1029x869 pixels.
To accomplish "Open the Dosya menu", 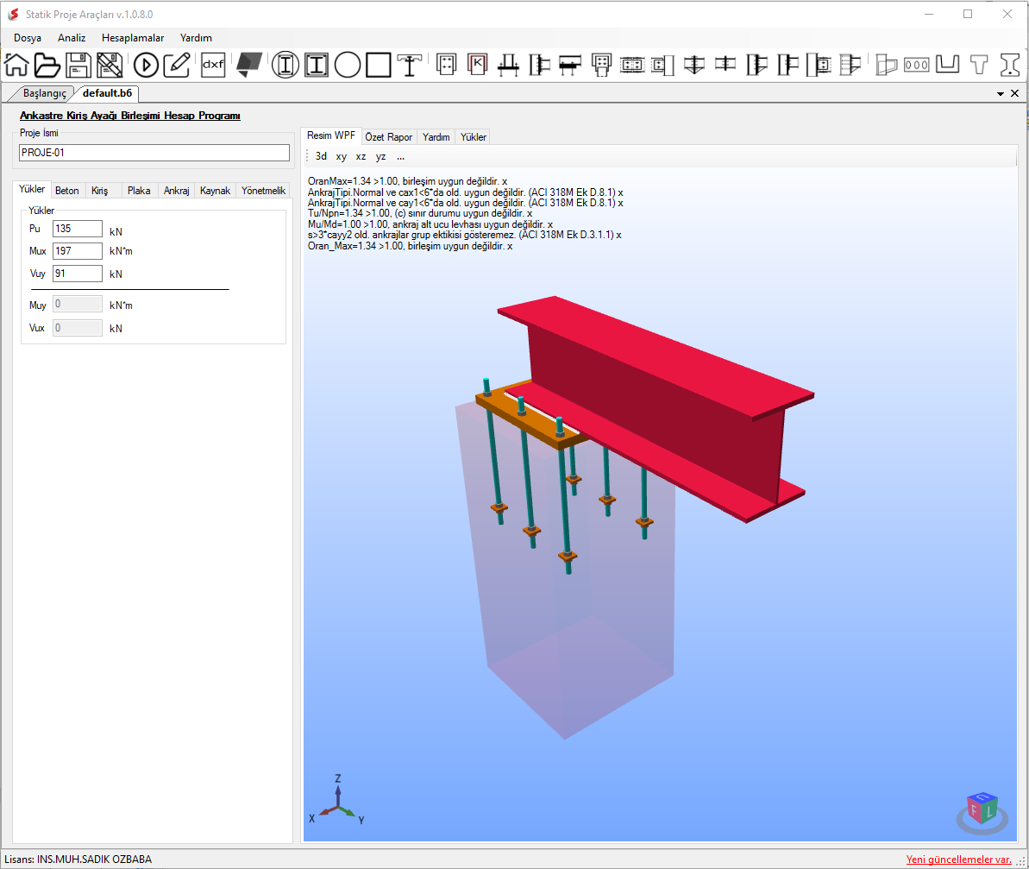I will point(28,38).
